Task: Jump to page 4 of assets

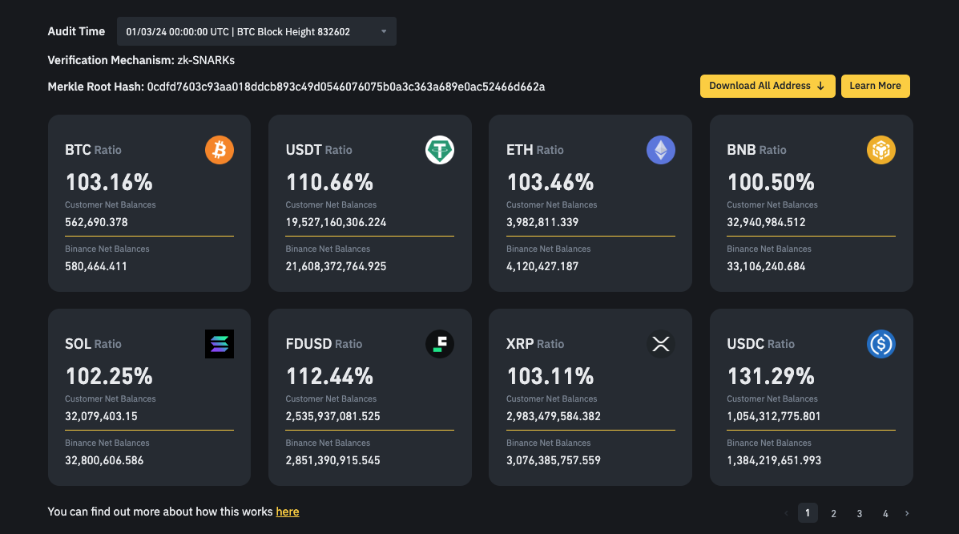Action: pyautogui.click(x=885, y=513)
